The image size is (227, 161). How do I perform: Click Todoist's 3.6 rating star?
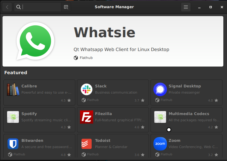click(143, 155)
